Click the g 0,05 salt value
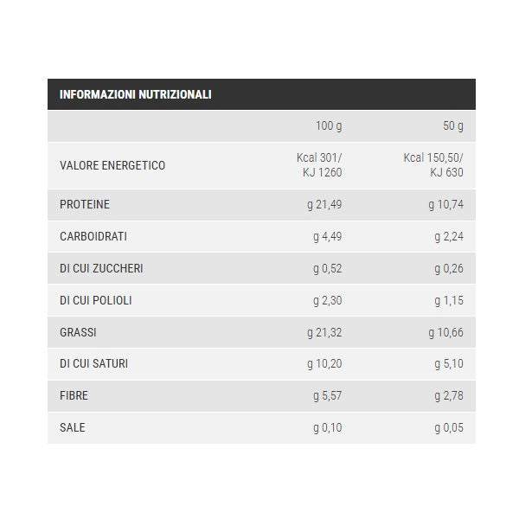 pyautogui.click(x=449, y=427)
